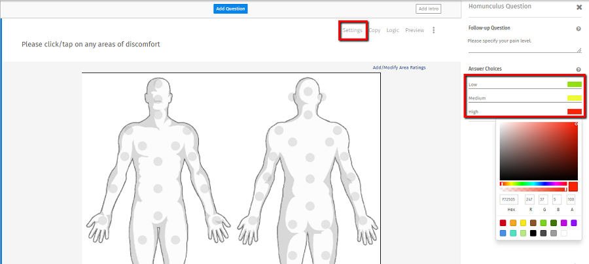Open the Add/Modify Area Ratings link

[x=399, y=67]
